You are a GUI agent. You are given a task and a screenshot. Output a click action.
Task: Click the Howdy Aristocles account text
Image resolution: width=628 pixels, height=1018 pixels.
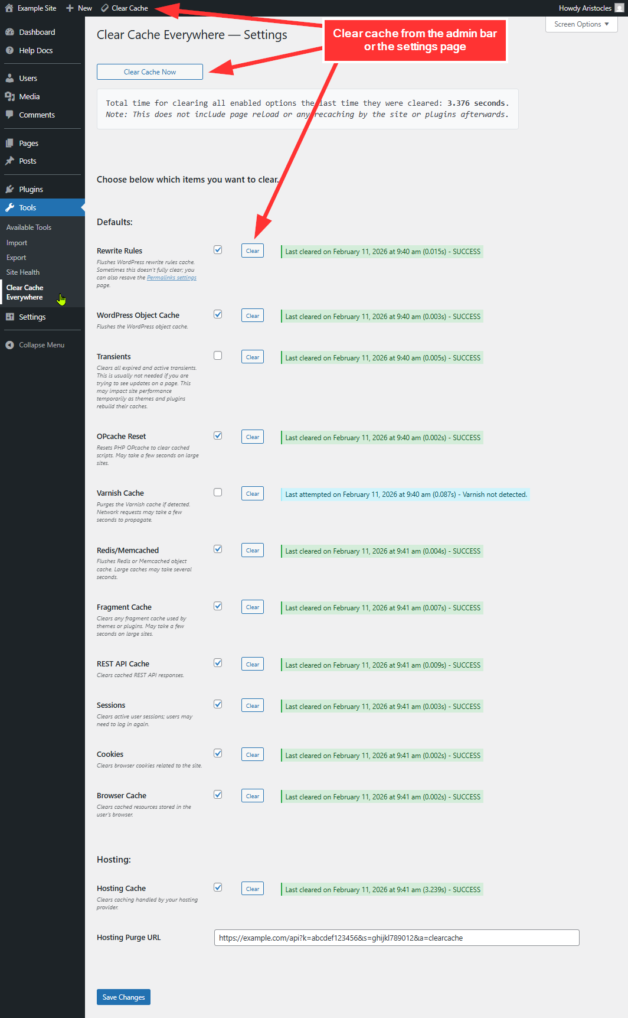(x=585, y=8)
